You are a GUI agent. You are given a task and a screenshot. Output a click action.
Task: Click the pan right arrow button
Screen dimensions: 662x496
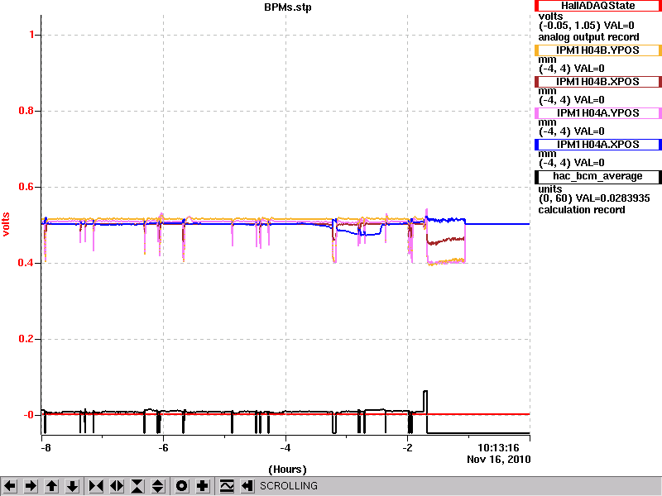pos(31,486)
